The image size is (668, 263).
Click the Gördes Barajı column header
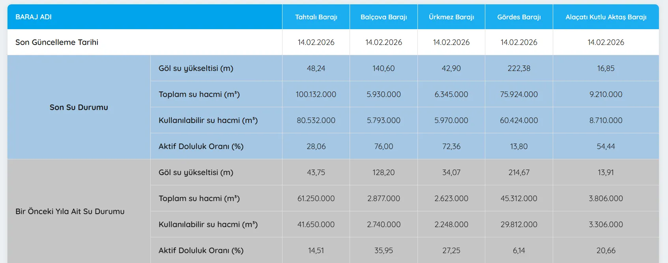[519, 17]
